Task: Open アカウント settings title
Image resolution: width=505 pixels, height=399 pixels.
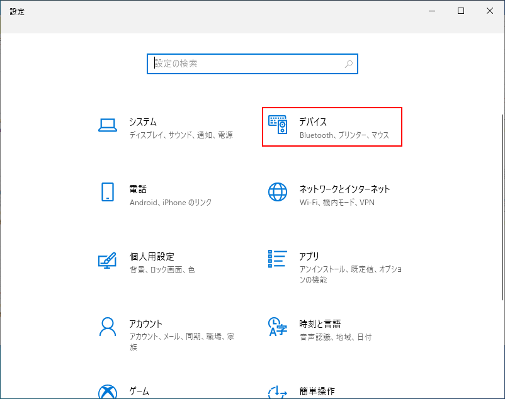Action: point(145,323)
